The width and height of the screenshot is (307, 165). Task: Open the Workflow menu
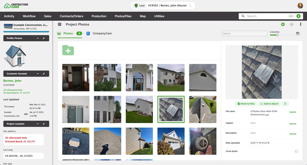(29, 16)
